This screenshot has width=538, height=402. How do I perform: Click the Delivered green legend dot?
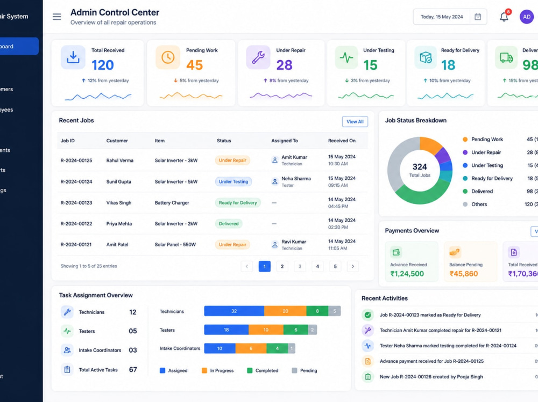pyautogui.click(x=465, y=192)
